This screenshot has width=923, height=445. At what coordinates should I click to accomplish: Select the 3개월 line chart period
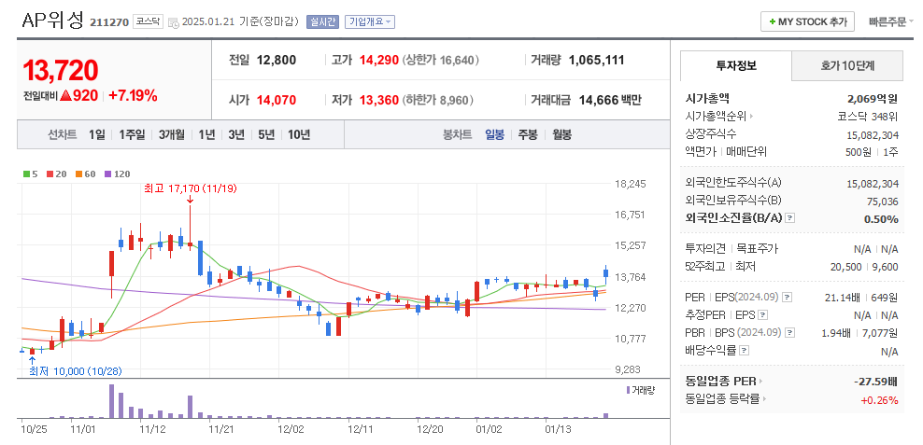pyautogui.click(x=171, y=134)
